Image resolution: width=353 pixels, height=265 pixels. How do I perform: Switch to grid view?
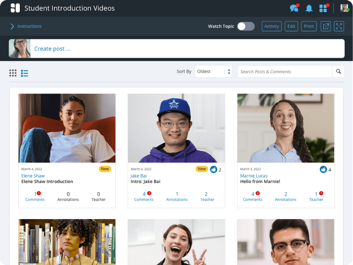coord(13,73)
